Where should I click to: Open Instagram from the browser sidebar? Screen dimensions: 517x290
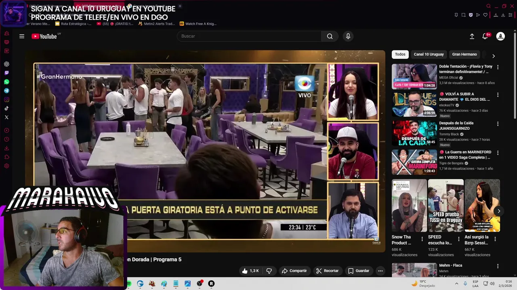6,99
